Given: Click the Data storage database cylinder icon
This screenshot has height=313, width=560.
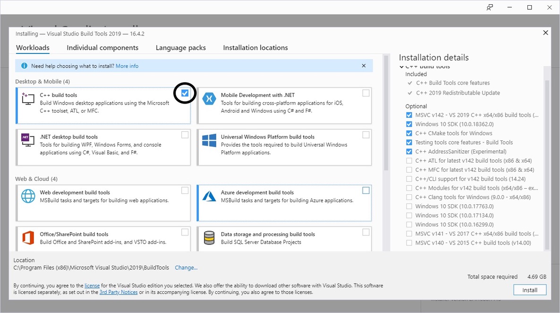Looking at the screenshot, I should tap(209, 237).
